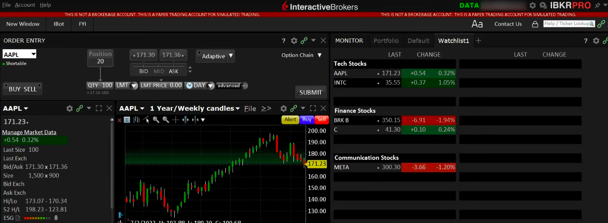608x223 pixels.
Task: Open chart toolbar more-tools arrow
Action: pyautogui.click(x=203, y=120)
